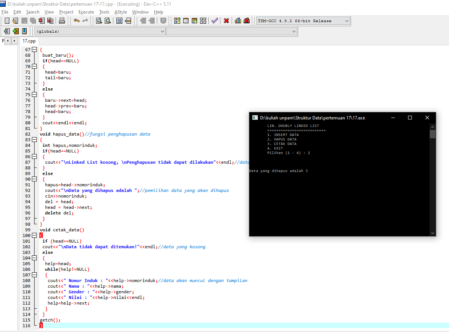Indent code with the Indent icon
Viewport: 449px width, 332px height.
click(143, 21)
